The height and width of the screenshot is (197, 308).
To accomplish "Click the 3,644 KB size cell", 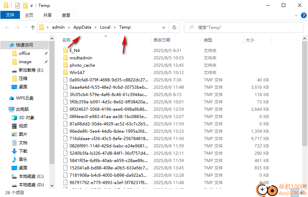I will (260, 109).
